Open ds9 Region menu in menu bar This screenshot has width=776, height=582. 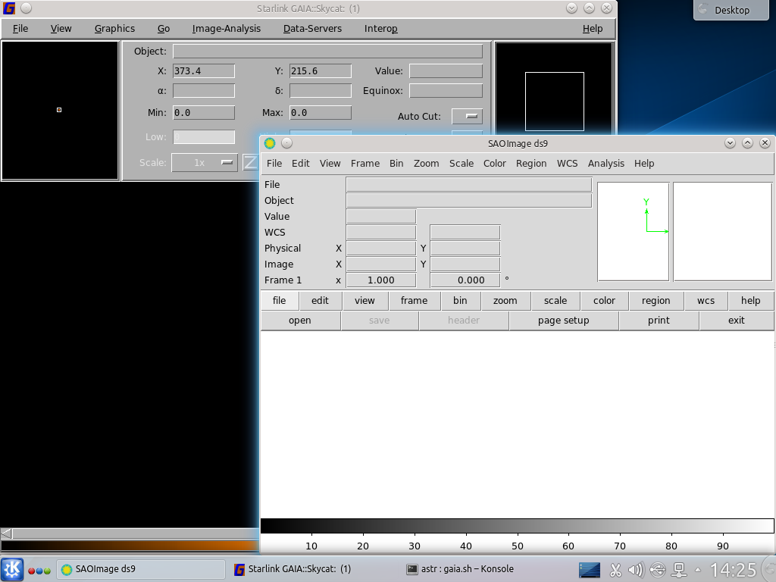pos(531,164)
